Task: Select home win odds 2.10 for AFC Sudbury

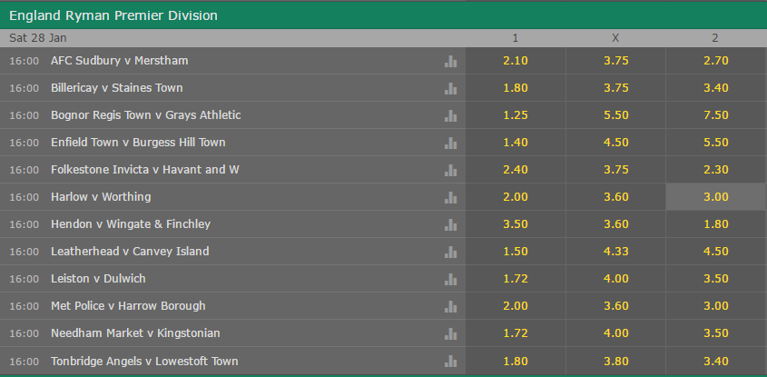Action: point(516,61)
